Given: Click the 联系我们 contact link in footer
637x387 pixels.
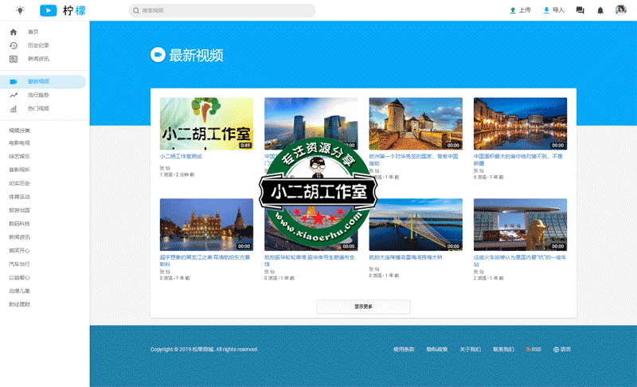Looking at the screenshot, I should pyautogui.click(x=503, y=350).
